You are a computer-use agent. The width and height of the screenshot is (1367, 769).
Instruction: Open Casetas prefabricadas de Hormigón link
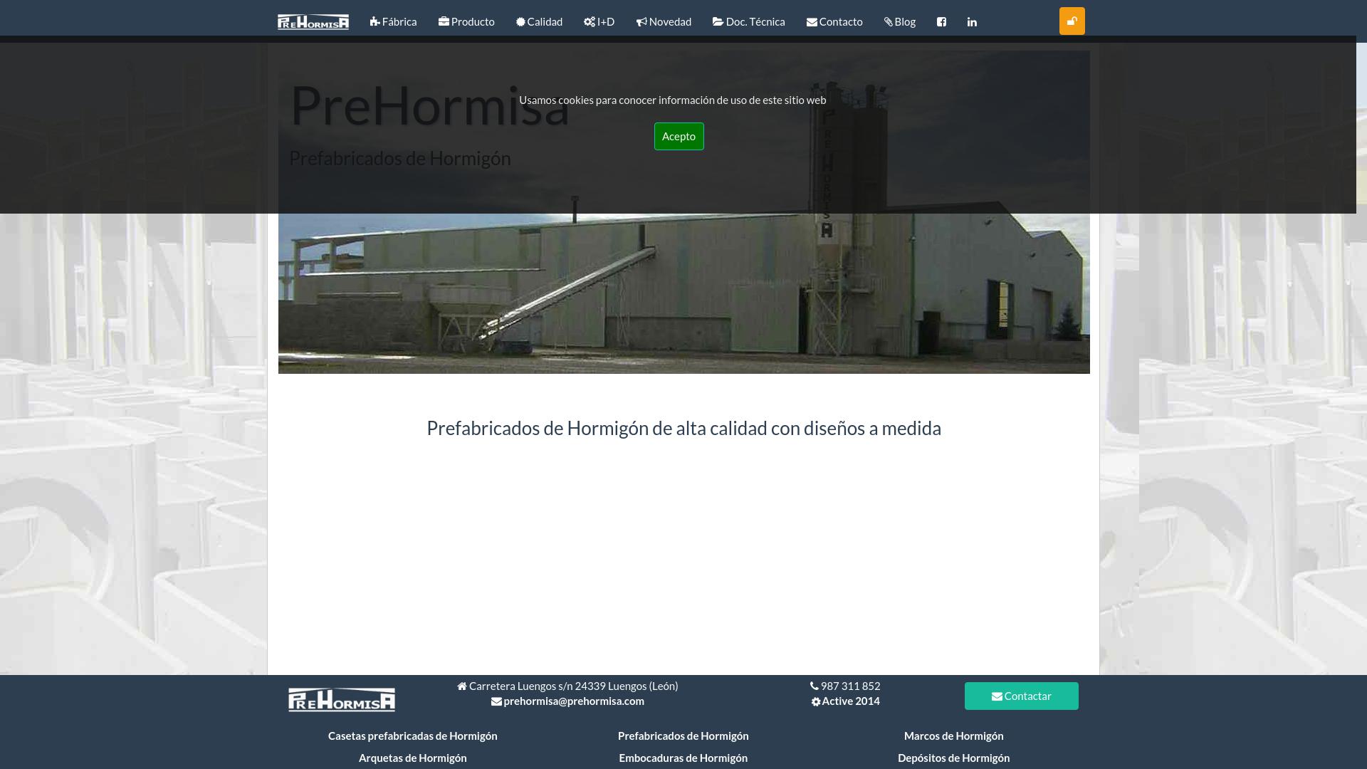pos(413,736)
